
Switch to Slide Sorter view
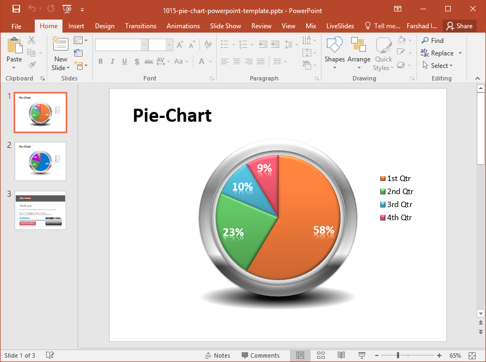click(321, 355)
